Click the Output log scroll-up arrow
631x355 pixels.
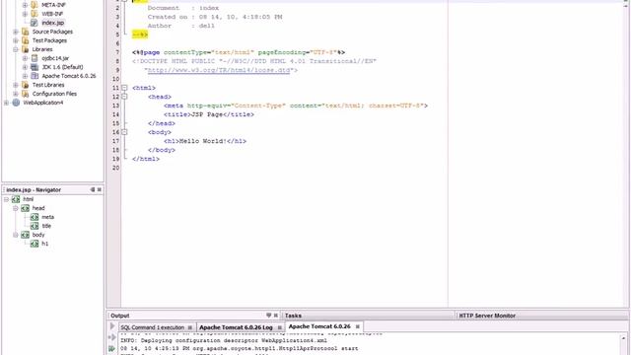click(623, 338)
